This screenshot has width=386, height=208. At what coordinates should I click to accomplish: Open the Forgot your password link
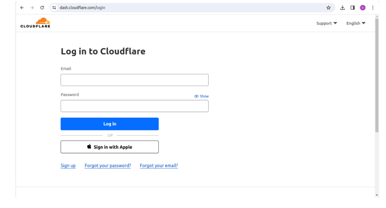pos(108,165)
